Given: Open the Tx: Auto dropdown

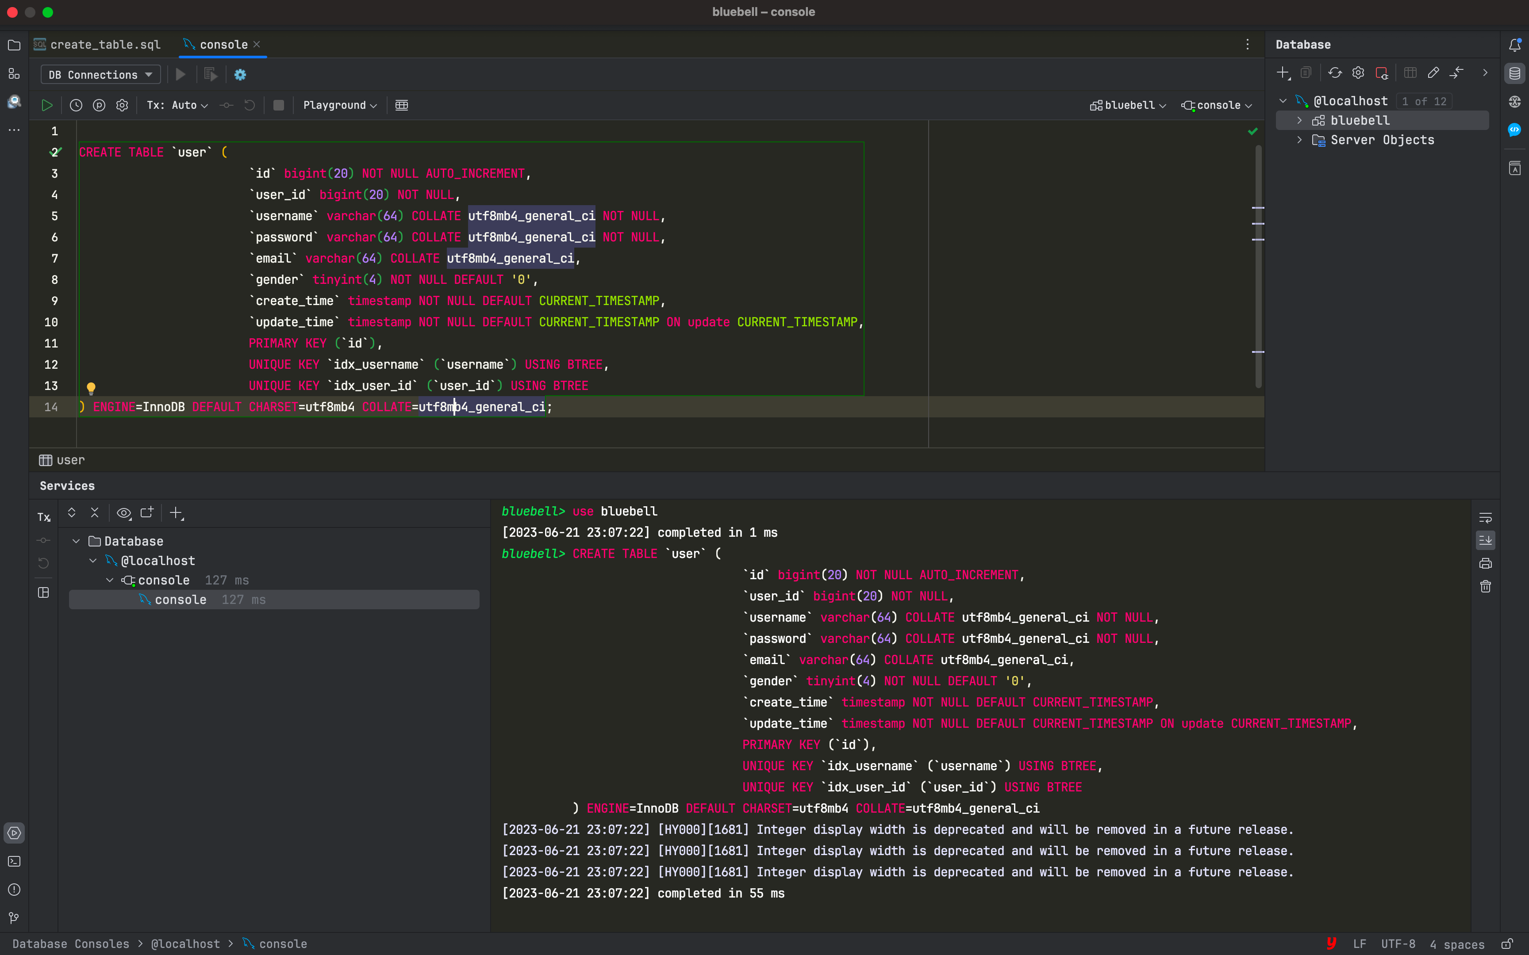Looking at the screenshot, I should coord(177,105).
